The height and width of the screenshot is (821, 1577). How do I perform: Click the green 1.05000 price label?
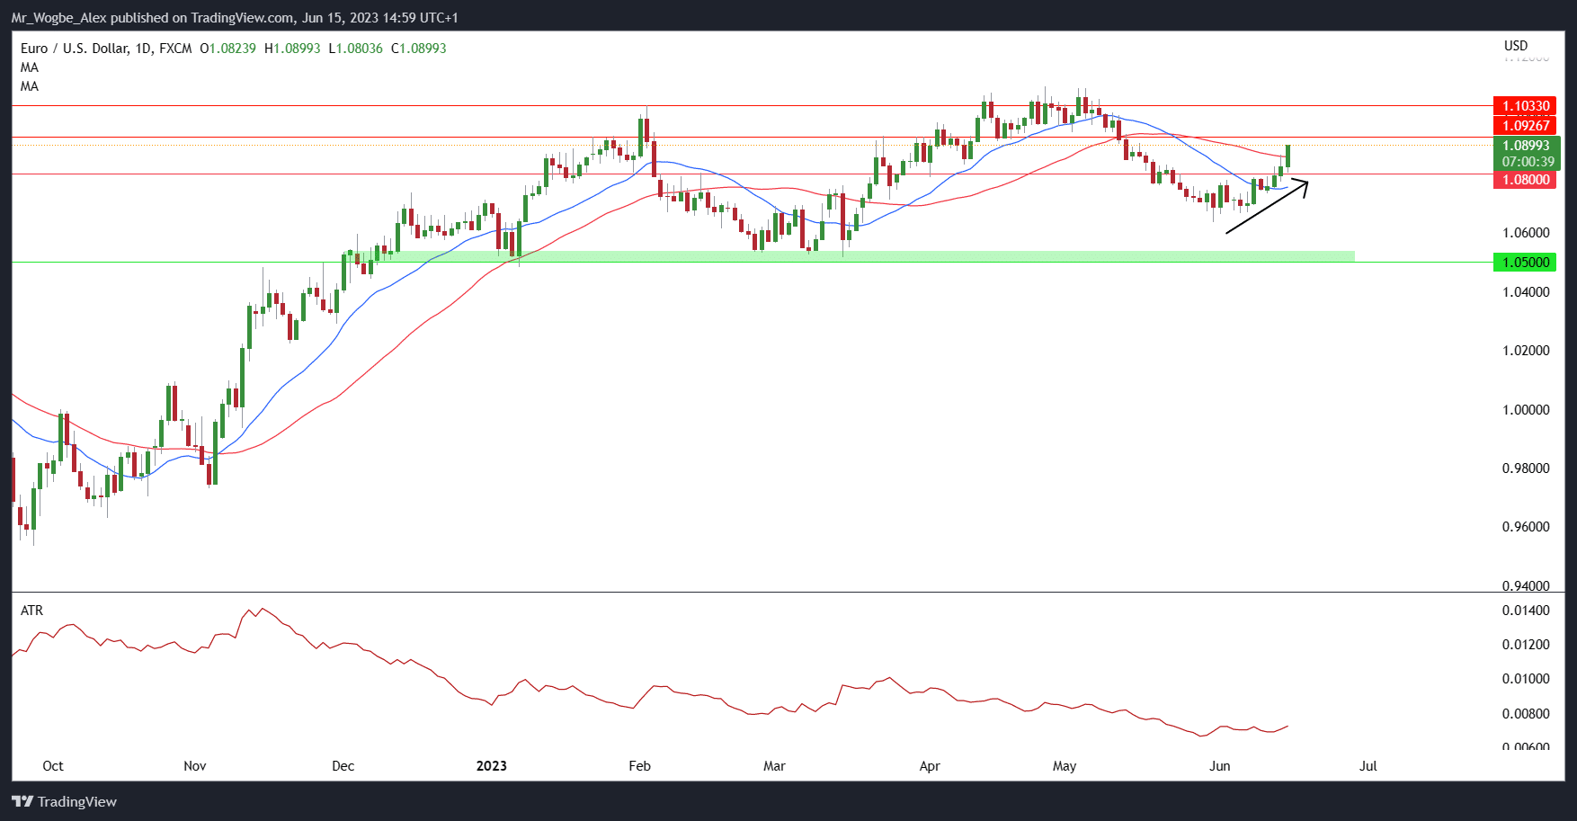point(1525,262)
